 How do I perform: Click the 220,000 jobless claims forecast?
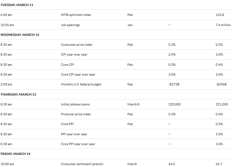175,104
